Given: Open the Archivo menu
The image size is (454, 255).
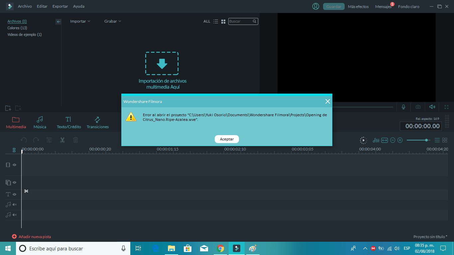Looking at the screenshot, I should 25,6.
